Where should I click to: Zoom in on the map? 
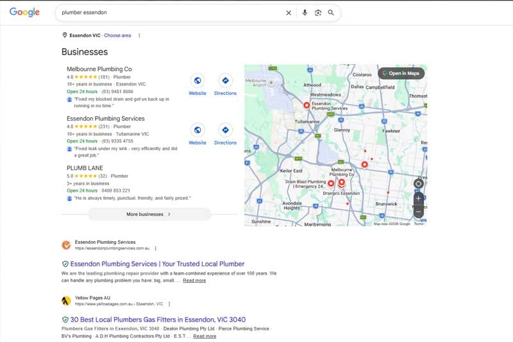click(418, 198)
